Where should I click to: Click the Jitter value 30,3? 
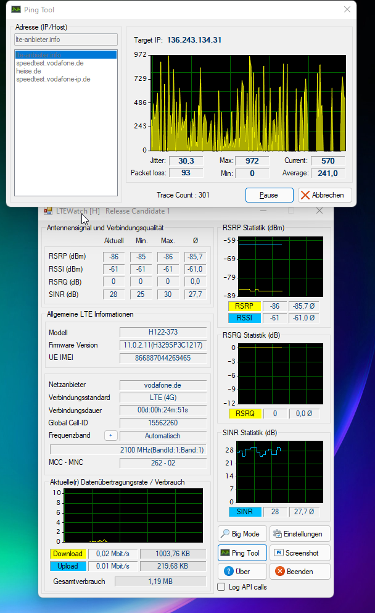point(186,161)
